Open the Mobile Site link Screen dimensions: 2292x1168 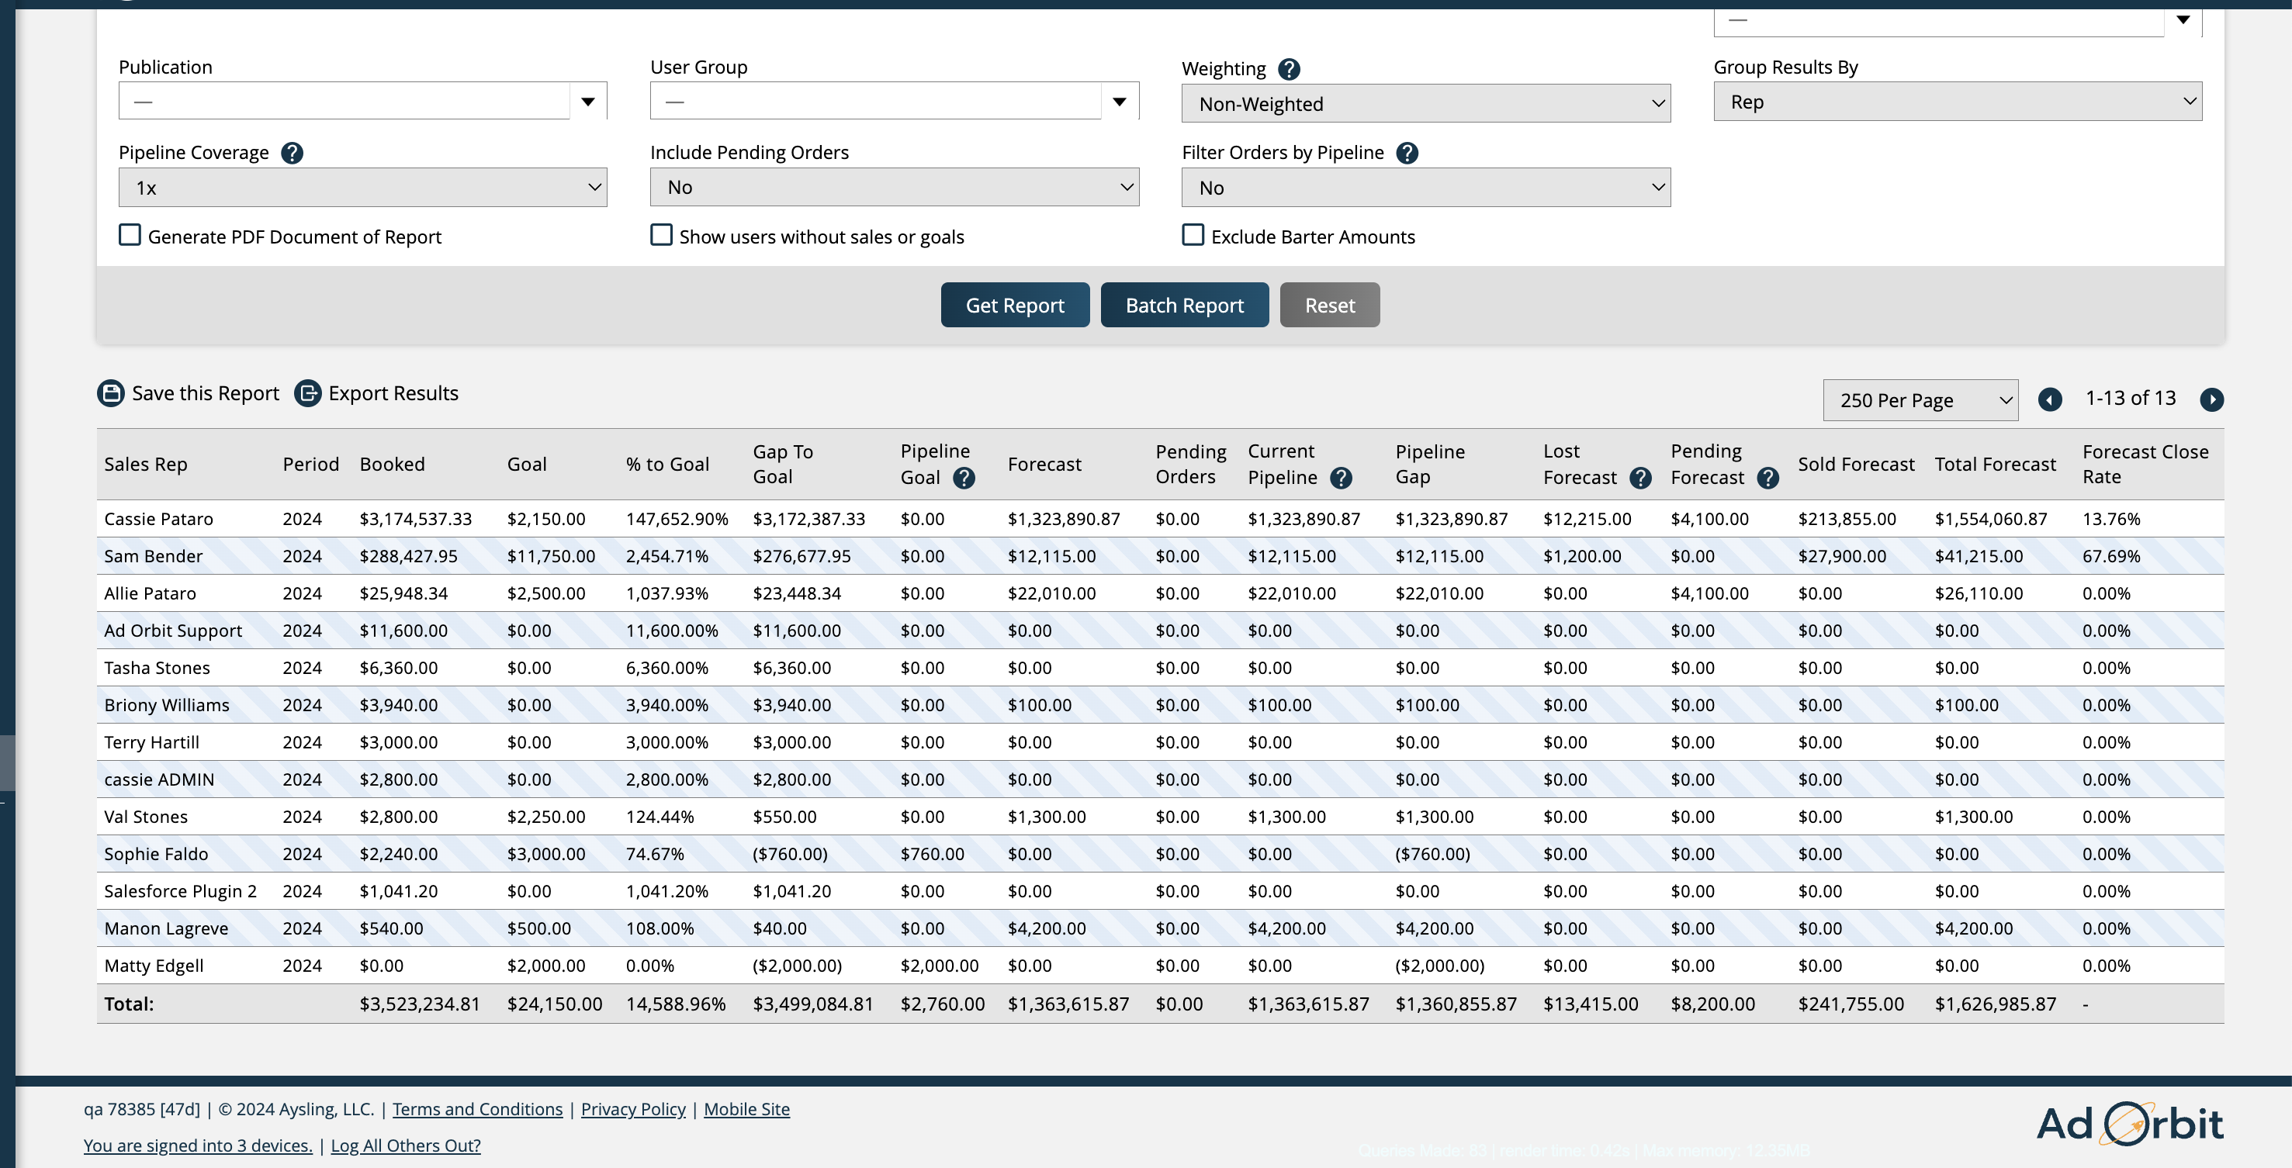point(746,1108)
